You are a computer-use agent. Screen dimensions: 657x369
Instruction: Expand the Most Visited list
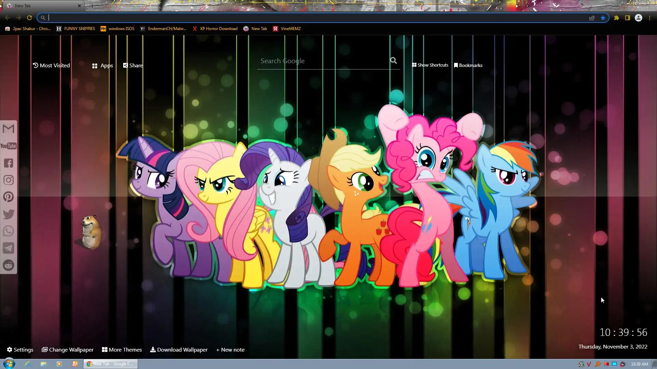click(x=51, y=65)
